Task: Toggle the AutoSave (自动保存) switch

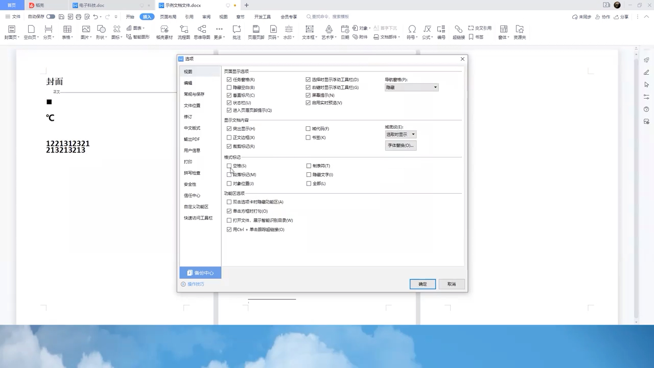Action: 51,17
